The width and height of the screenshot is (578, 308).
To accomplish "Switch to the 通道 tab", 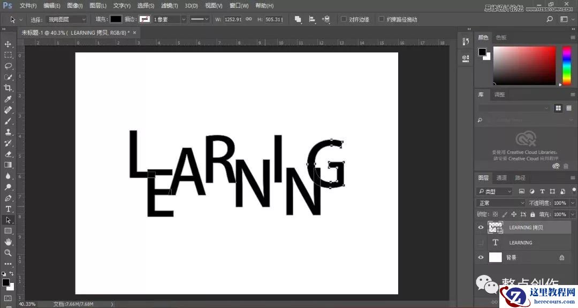I will (501, 178).
